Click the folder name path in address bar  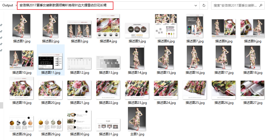click(x=63, y=5)
